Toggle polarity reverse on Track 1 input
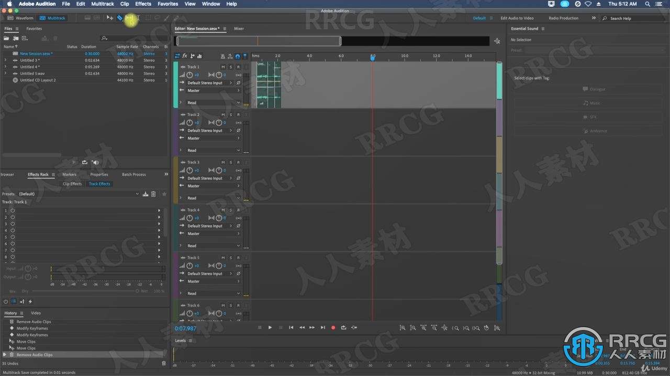This screenshot has height=376, width=670. pyautogui.click(x=238, y=83)
